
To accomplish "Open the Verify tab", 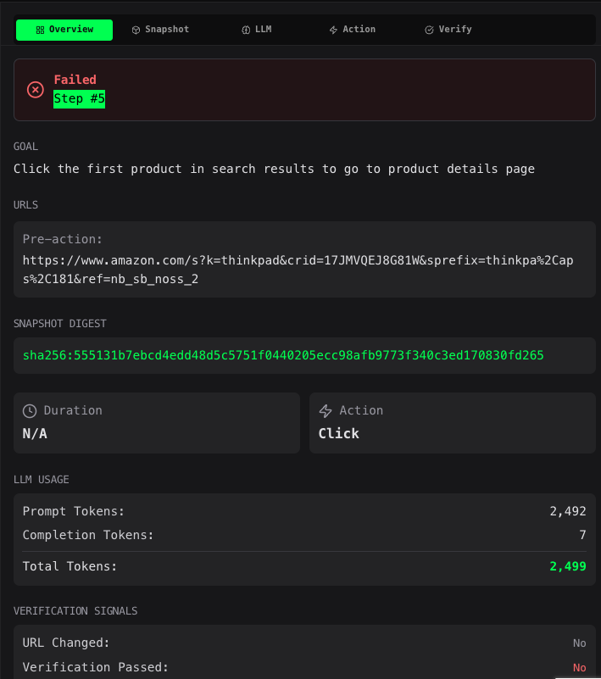I will point(448,30).
